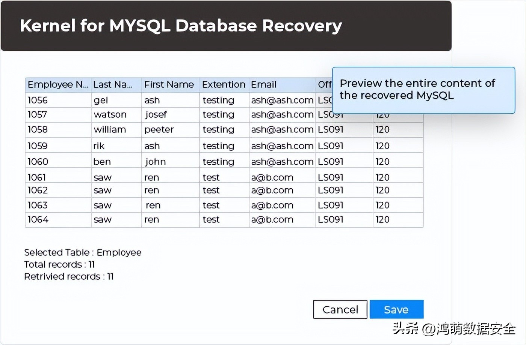Click the 120 cell in row 1059
Image resolution: width=526 pixels, height=345 pixels.
(x=398, y=146)
